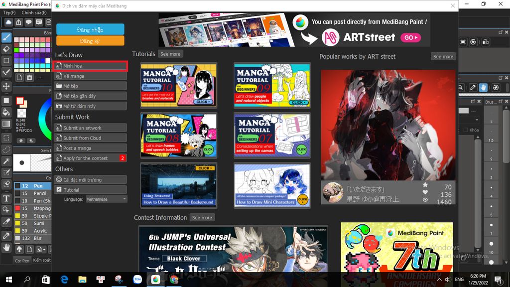Click Mở tệp to open a file

(x=91, y=86)
